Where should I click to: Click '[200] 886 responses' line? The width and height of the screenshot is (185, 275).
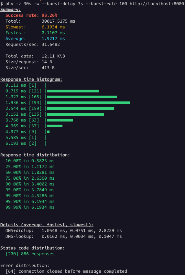coord(30,254)
